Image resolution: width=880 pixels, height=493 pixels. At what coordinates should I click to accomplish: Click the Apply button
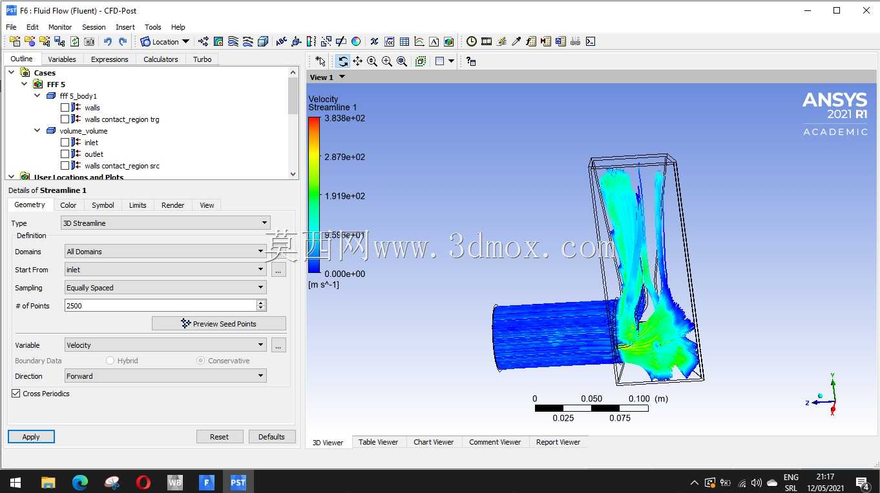point(31,437)
